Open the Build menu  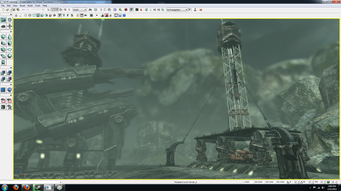click(x=30, y=6)
